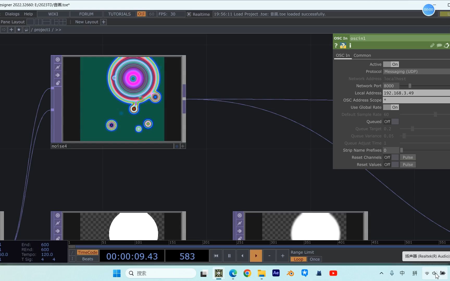Viewport: 450px width, 281px height.
Task: Switch timeline units from TimeCode to Beats
Action: [87, 259]
